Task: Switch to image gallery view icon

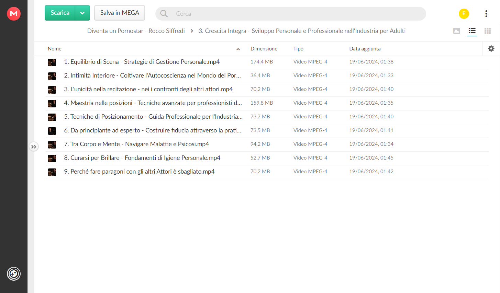Action: click(x=457, y=31)
